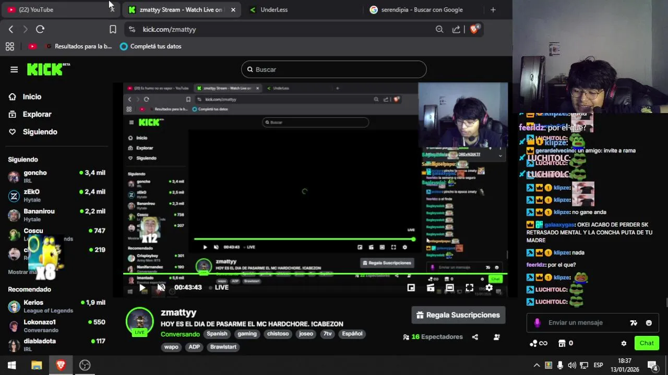
Task: Open Explorar in the sidebar
Action: [37, 114]
